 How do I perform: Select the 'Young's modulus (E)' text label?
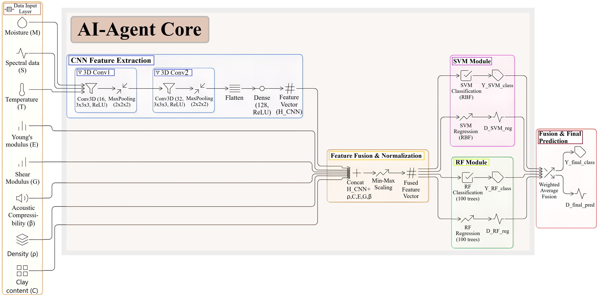pos(22,141)
